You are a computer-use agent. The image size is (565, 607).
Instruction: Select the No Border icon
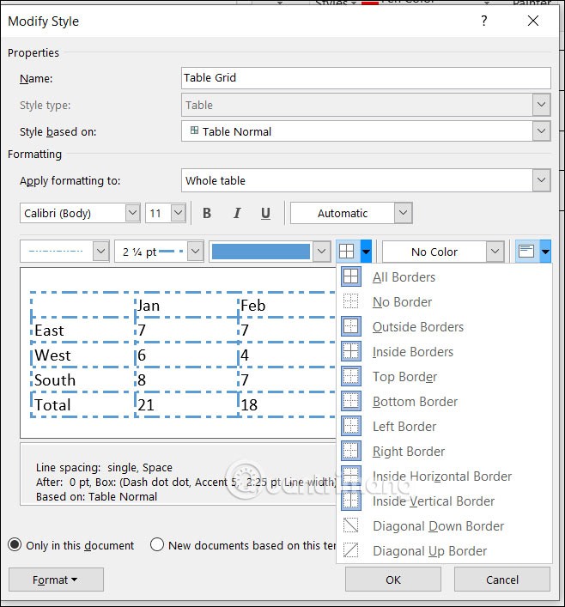click(x=351, y=301)
